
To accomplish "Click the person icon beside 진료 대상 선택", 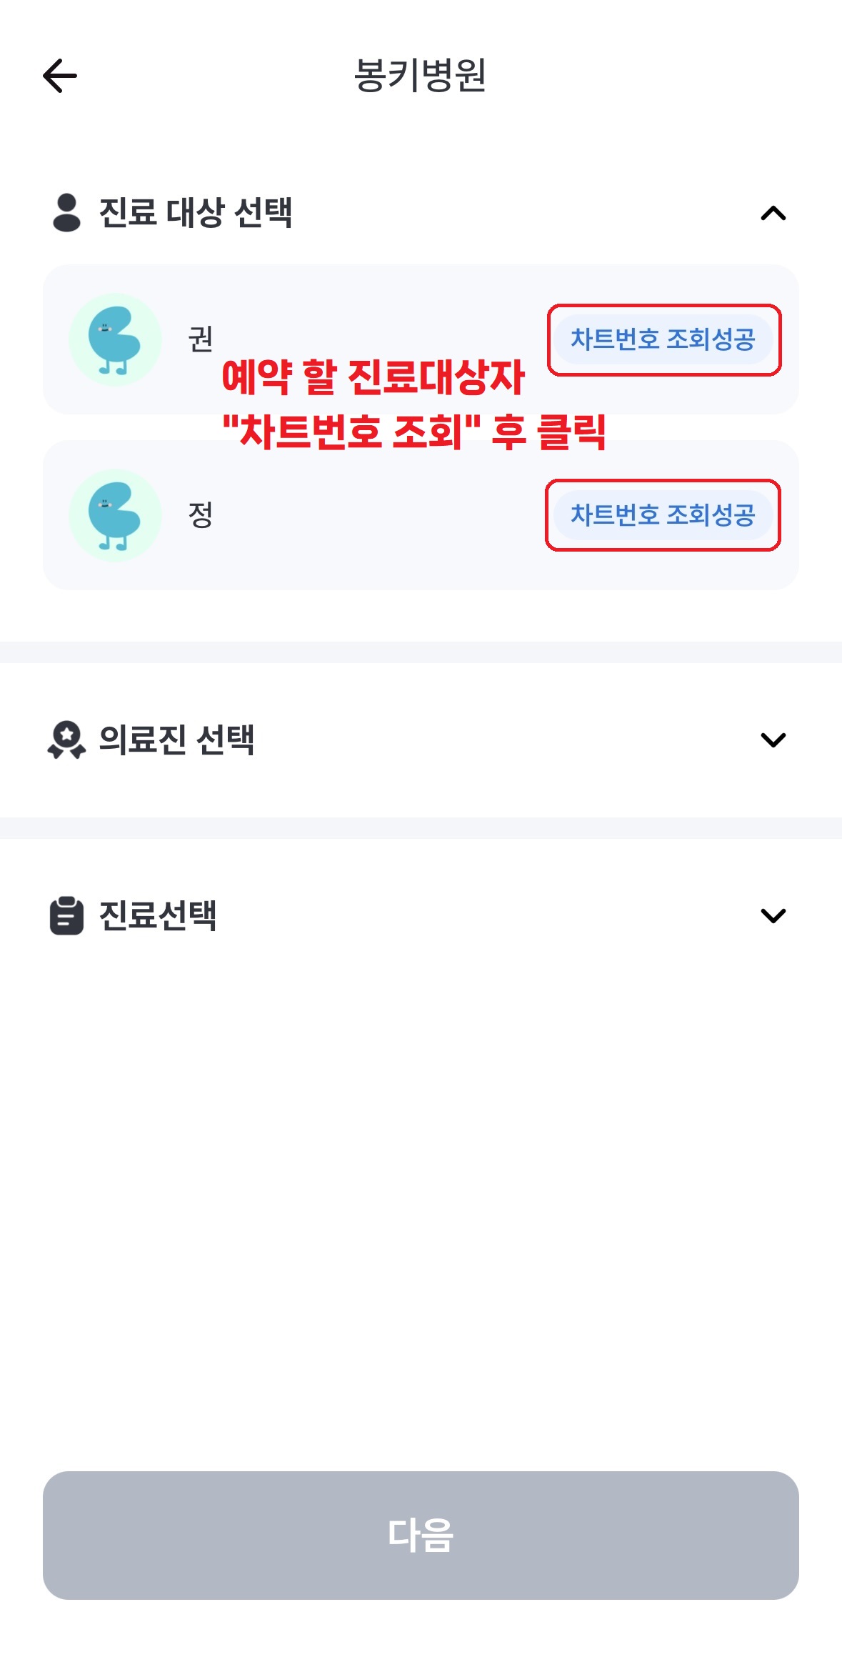I will (66, 212).
